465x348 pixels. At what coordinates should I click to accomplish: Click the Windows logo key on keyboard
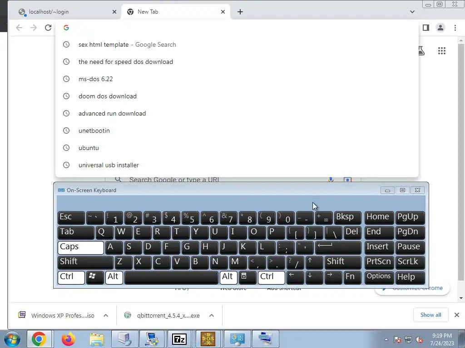95,277
